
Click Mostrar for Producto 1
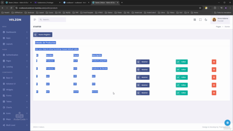click(x=143, y=62)
